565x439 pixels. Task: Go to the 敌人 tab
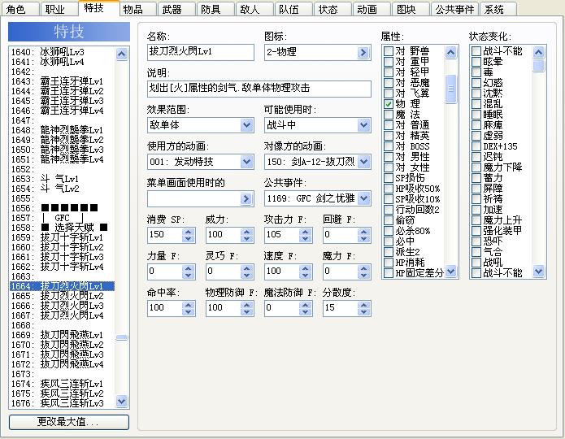pos(254,10)
